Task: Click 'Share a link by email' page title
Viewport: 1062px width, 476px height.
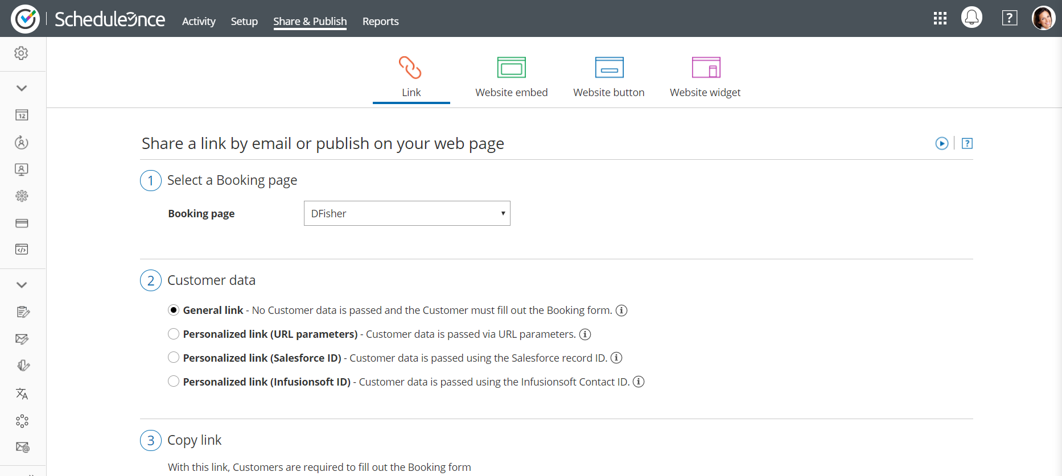Action: coord(323,143)
